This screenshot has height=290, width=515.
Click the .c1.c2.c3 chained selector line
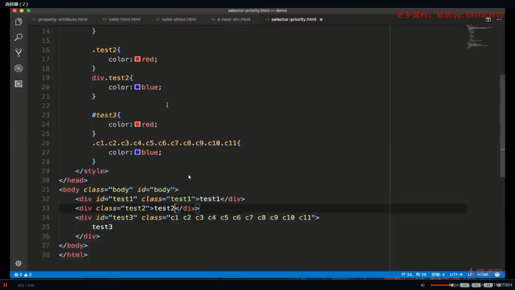tap(166, 143)
